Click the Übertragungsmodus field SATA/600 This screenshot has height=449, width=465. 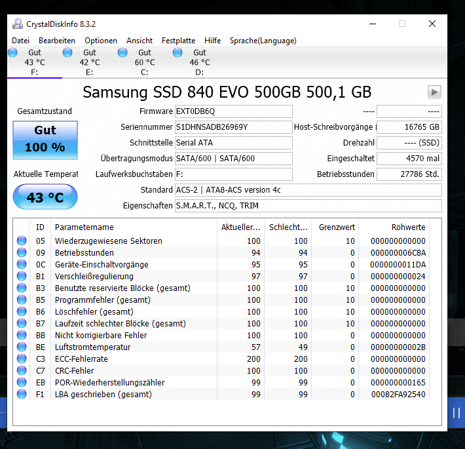pyautogui.click(x=233, y=159)
